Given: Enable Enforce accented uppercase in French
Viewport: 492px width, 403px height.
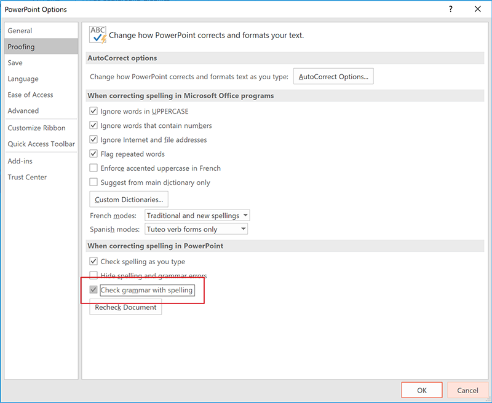Looking at the screenshot, I should click(93, 168).
